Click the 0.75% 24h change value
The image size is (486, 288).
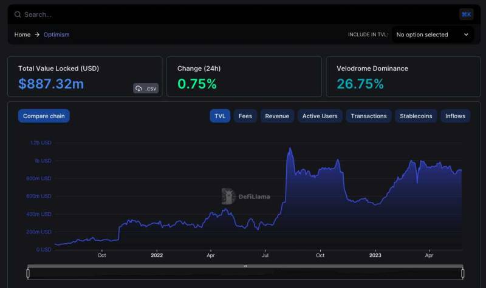coord(197,84)
